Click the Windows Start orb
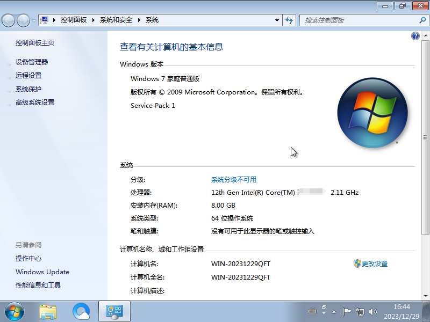This screenshot has width=430, height=322. [x=13, y=311]
